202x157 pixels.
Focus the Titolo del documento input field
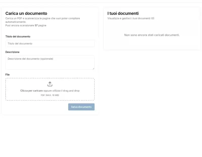50,43
